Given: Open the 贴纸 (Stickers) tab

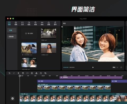Looking at the screenshot, I should click(x=29, y=23).
